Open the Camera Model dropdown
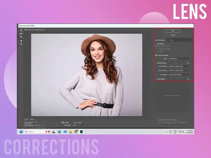This screenshot has width=211, height=158. [179, 71]
